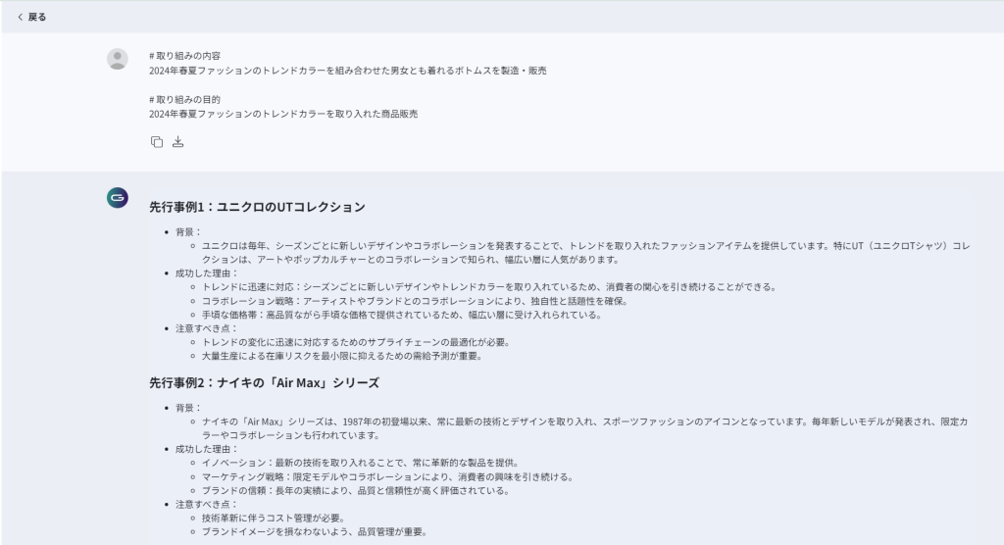Click the AI assistant logo avatar
1004x545 pixels.
pyautogui.click(x=118, y=198)
